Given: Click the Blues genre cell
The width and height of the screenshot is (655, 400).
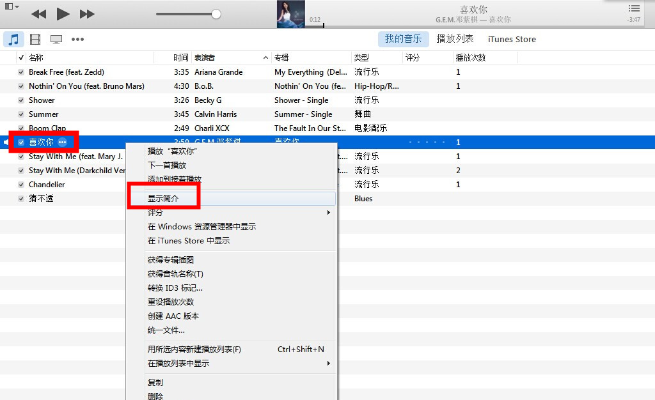Looking at the screenshot, I should point(363,199).
